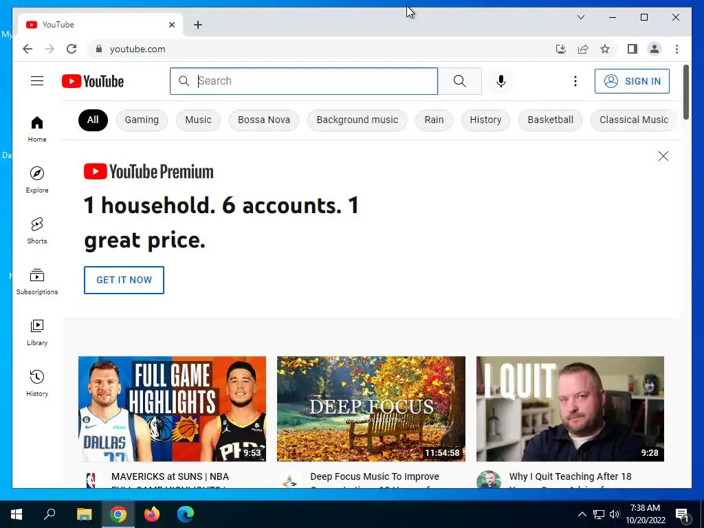
Task: Select the Gaming filter chip
Action: 142,120
